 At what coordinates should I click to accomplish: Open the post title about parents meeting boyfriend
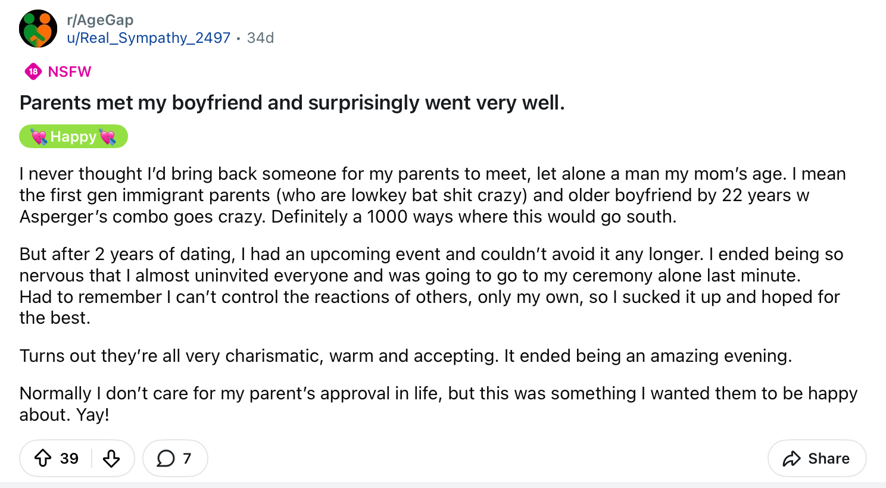292,103
